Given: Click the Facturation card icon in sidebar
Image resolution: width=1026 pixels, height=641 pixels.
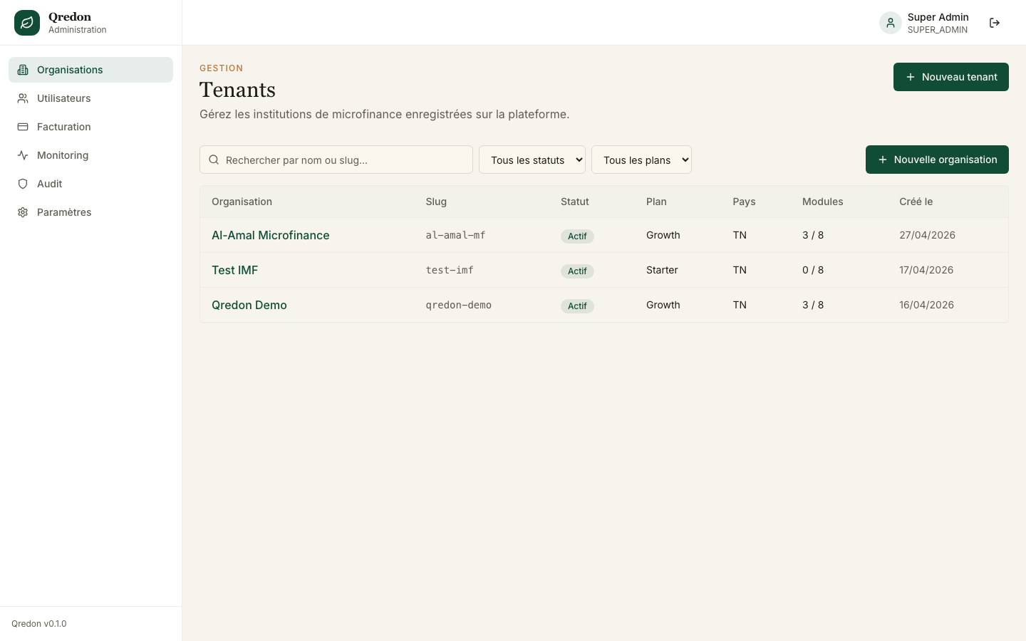Looking at the screenshot, I should (23, 127).
